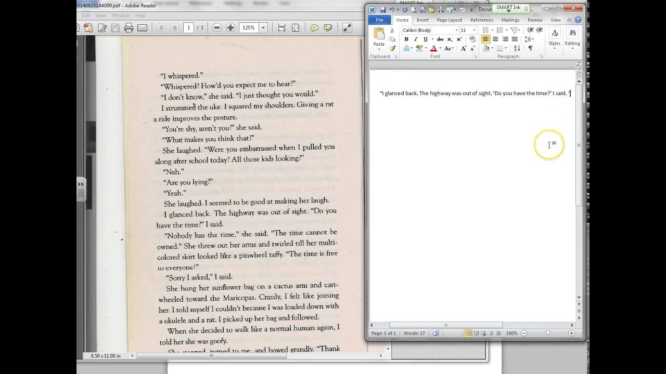
Task: Click the Save icon in Word's Quick Access Toolbar
Action: coord(382,9)
